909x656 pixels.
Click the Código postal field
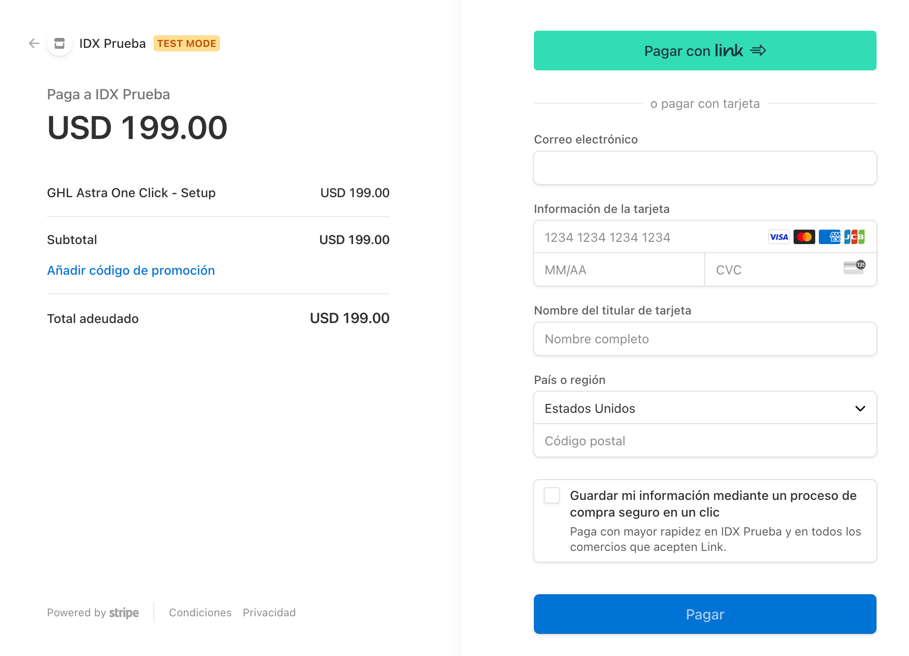click(x=705, y=441)
